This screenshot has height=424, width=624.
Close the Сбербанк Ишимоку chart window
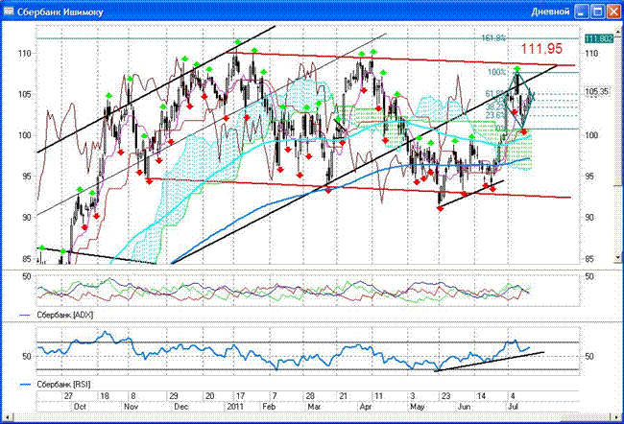point(613,12)
